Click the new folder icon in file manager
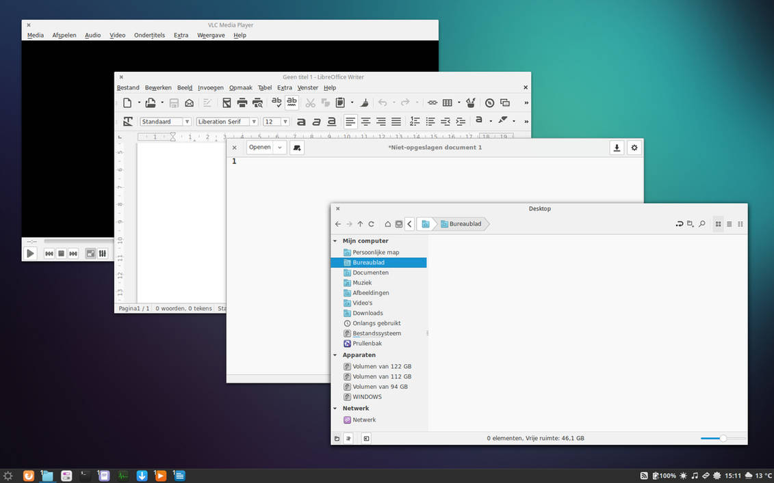Image resolution: width=774 pixels, height=483 pixels. pyautogui.click(x=691, y=224)
